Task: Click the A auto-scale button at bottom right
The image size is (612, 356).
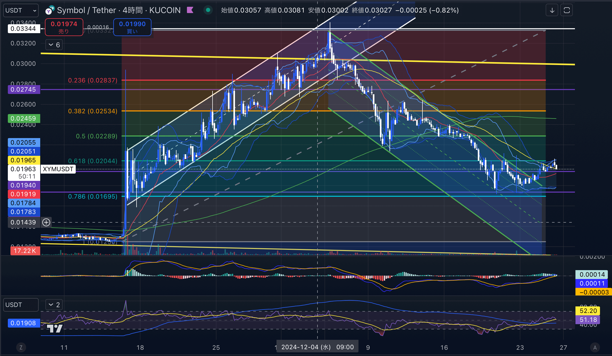Action: pos(595,347)
